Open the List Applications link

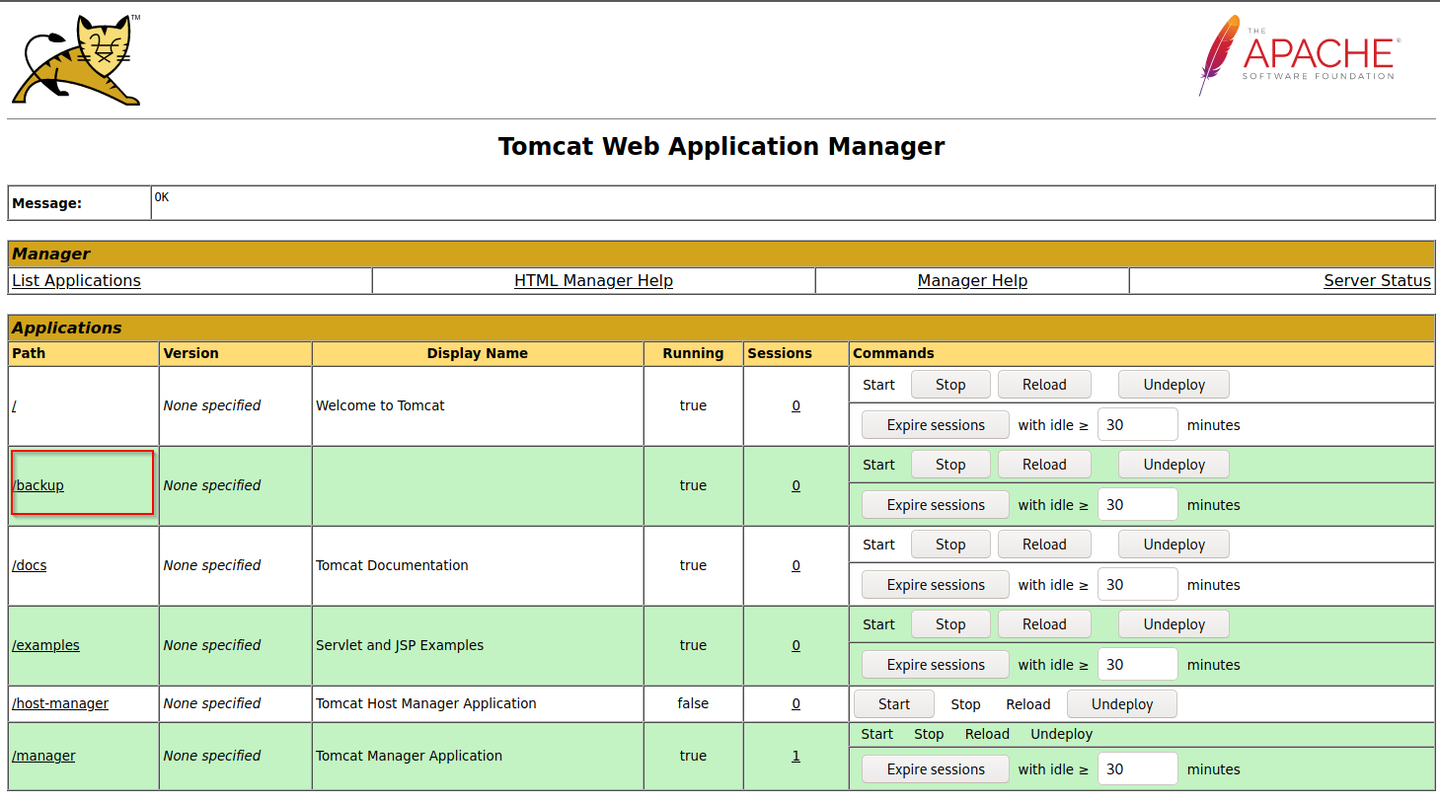tap(76, 281)
